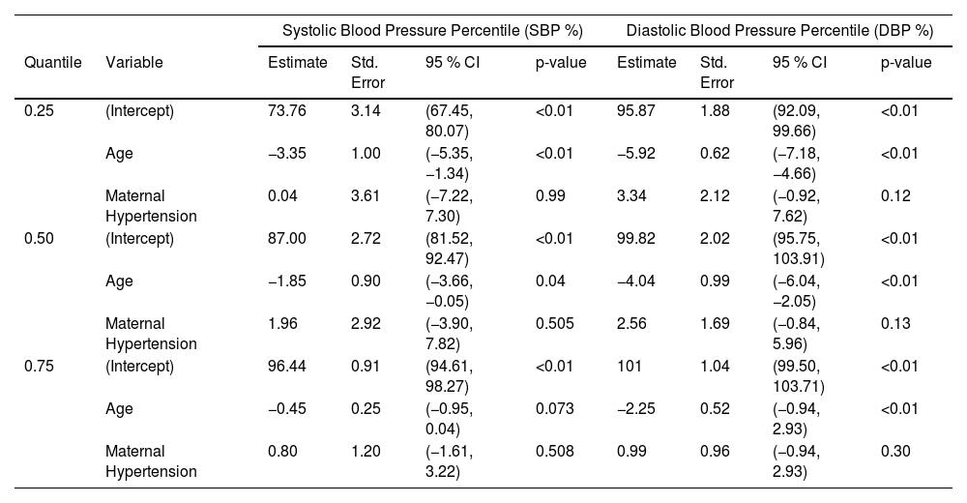
Task: Click SBP intercept estimate 87.00
Action: click(x=287, y=239)
